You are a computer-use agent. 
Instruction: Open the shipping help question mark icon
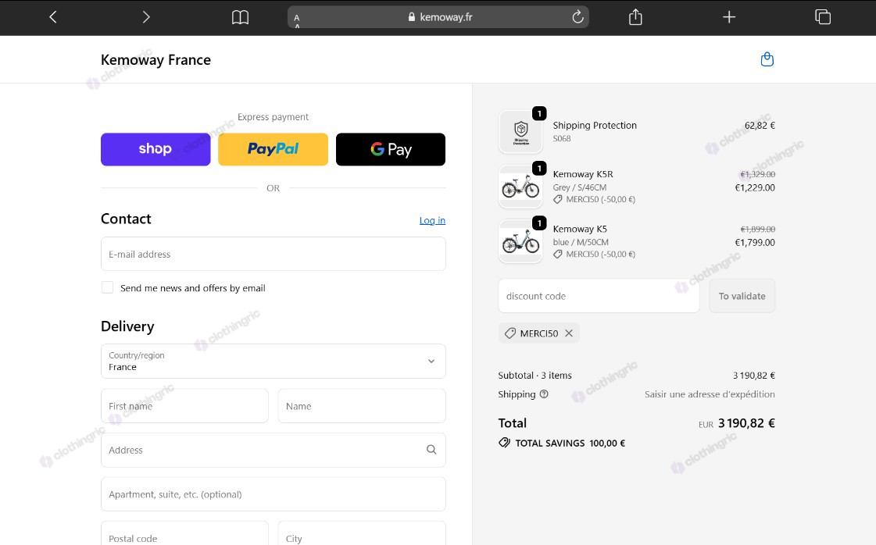544,394
